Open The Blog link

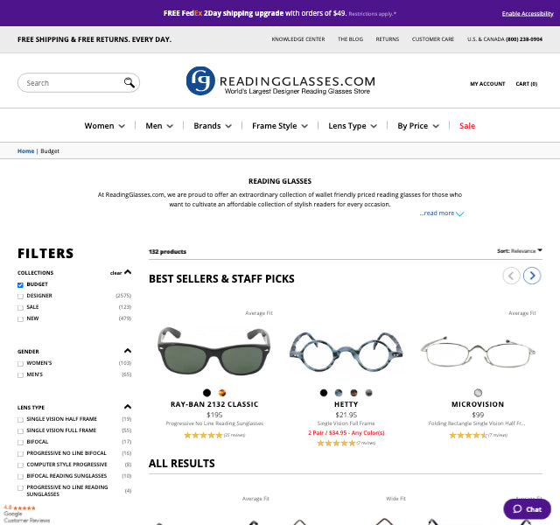click(x=350, y=39)
